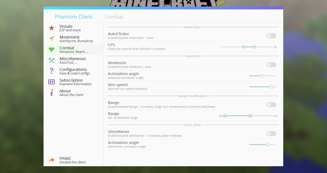Open the Visuals menu label

pyautogui.click(x=70, y=28)
